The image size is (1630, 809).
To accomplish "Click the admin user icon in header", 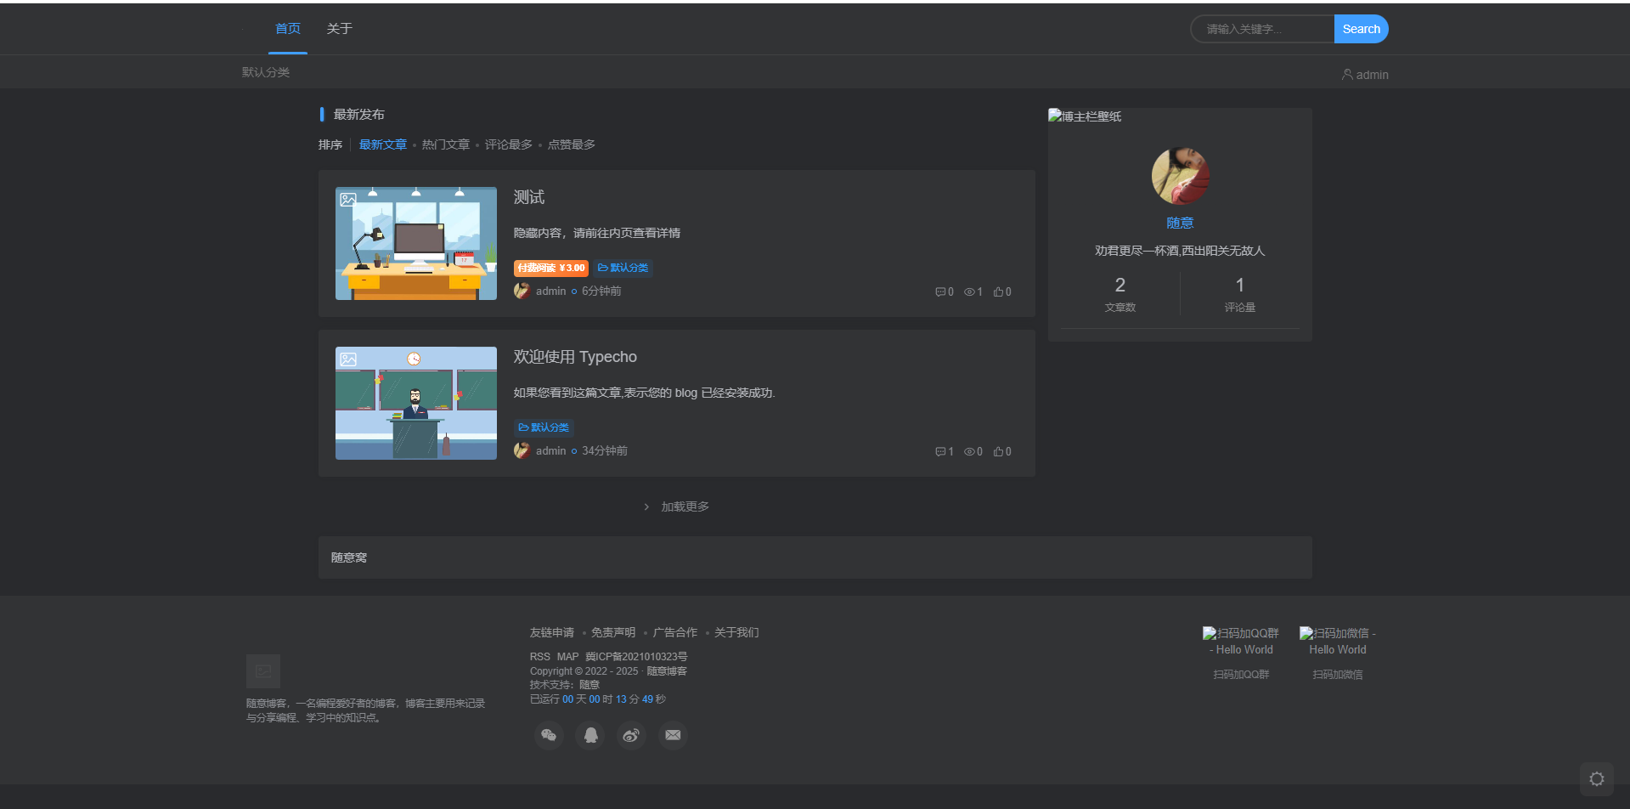I will click(1347, 74).
